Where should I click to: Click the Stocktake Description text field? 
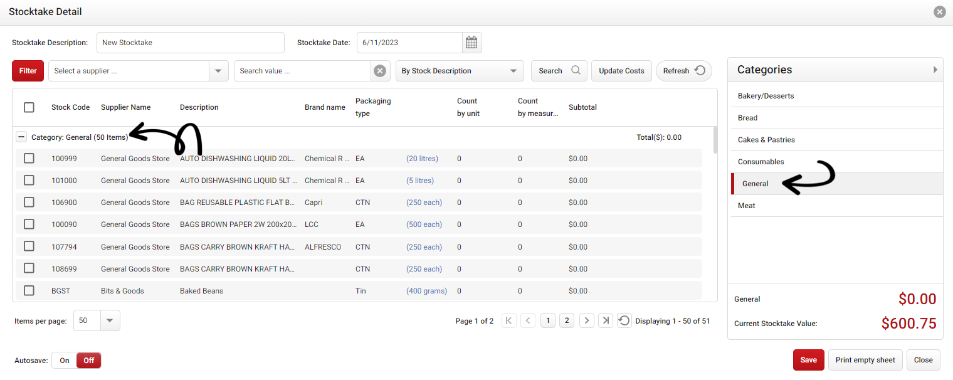[x=190, y=42]
